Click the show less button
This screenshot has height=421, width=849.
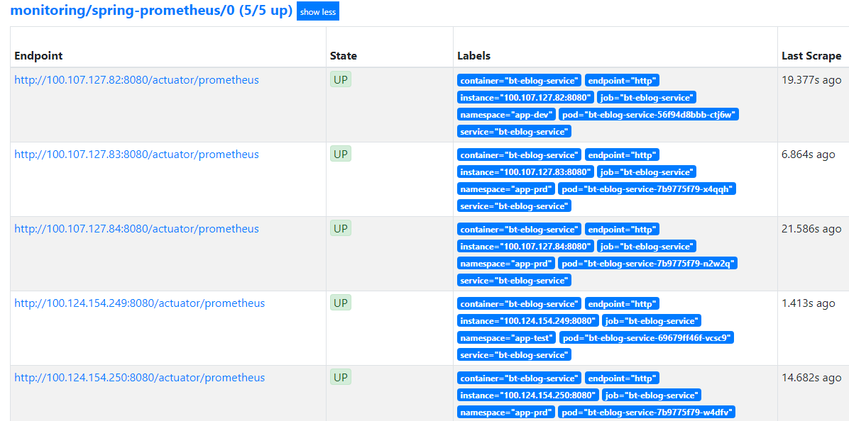(x=318, y=12)
